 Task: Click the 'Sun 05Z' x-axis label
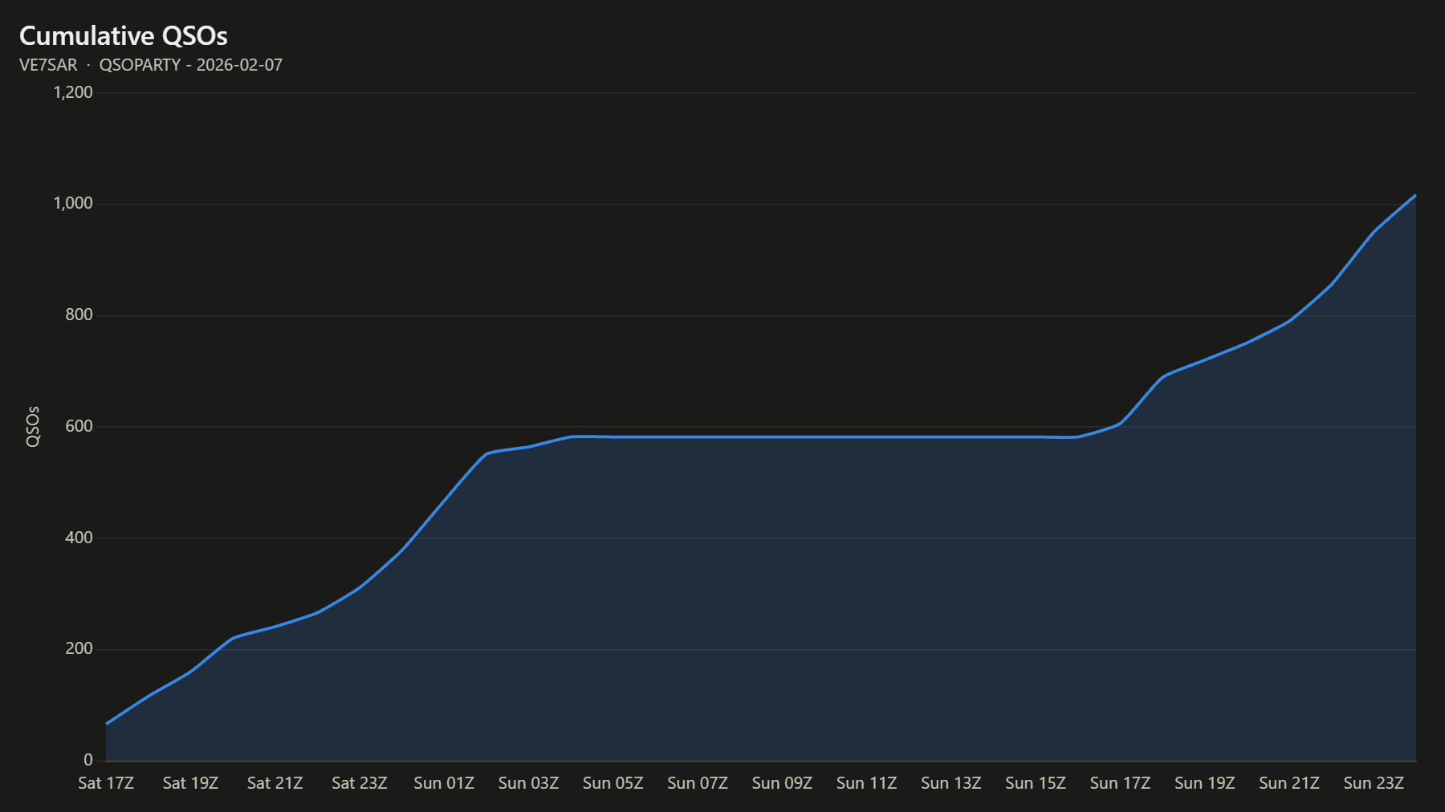(613, 783)
